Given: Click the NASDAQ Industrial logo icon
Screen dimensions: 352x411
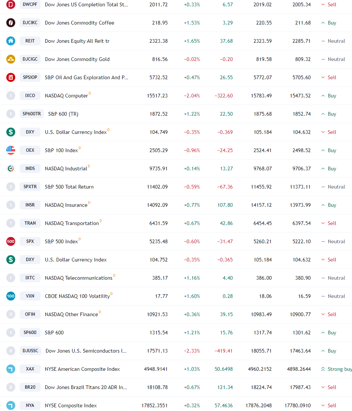Looking at the screenshot, I should (11, 168).
